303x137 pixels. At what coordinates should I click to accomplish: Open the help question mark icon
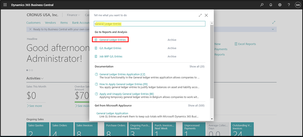(289, 5)
